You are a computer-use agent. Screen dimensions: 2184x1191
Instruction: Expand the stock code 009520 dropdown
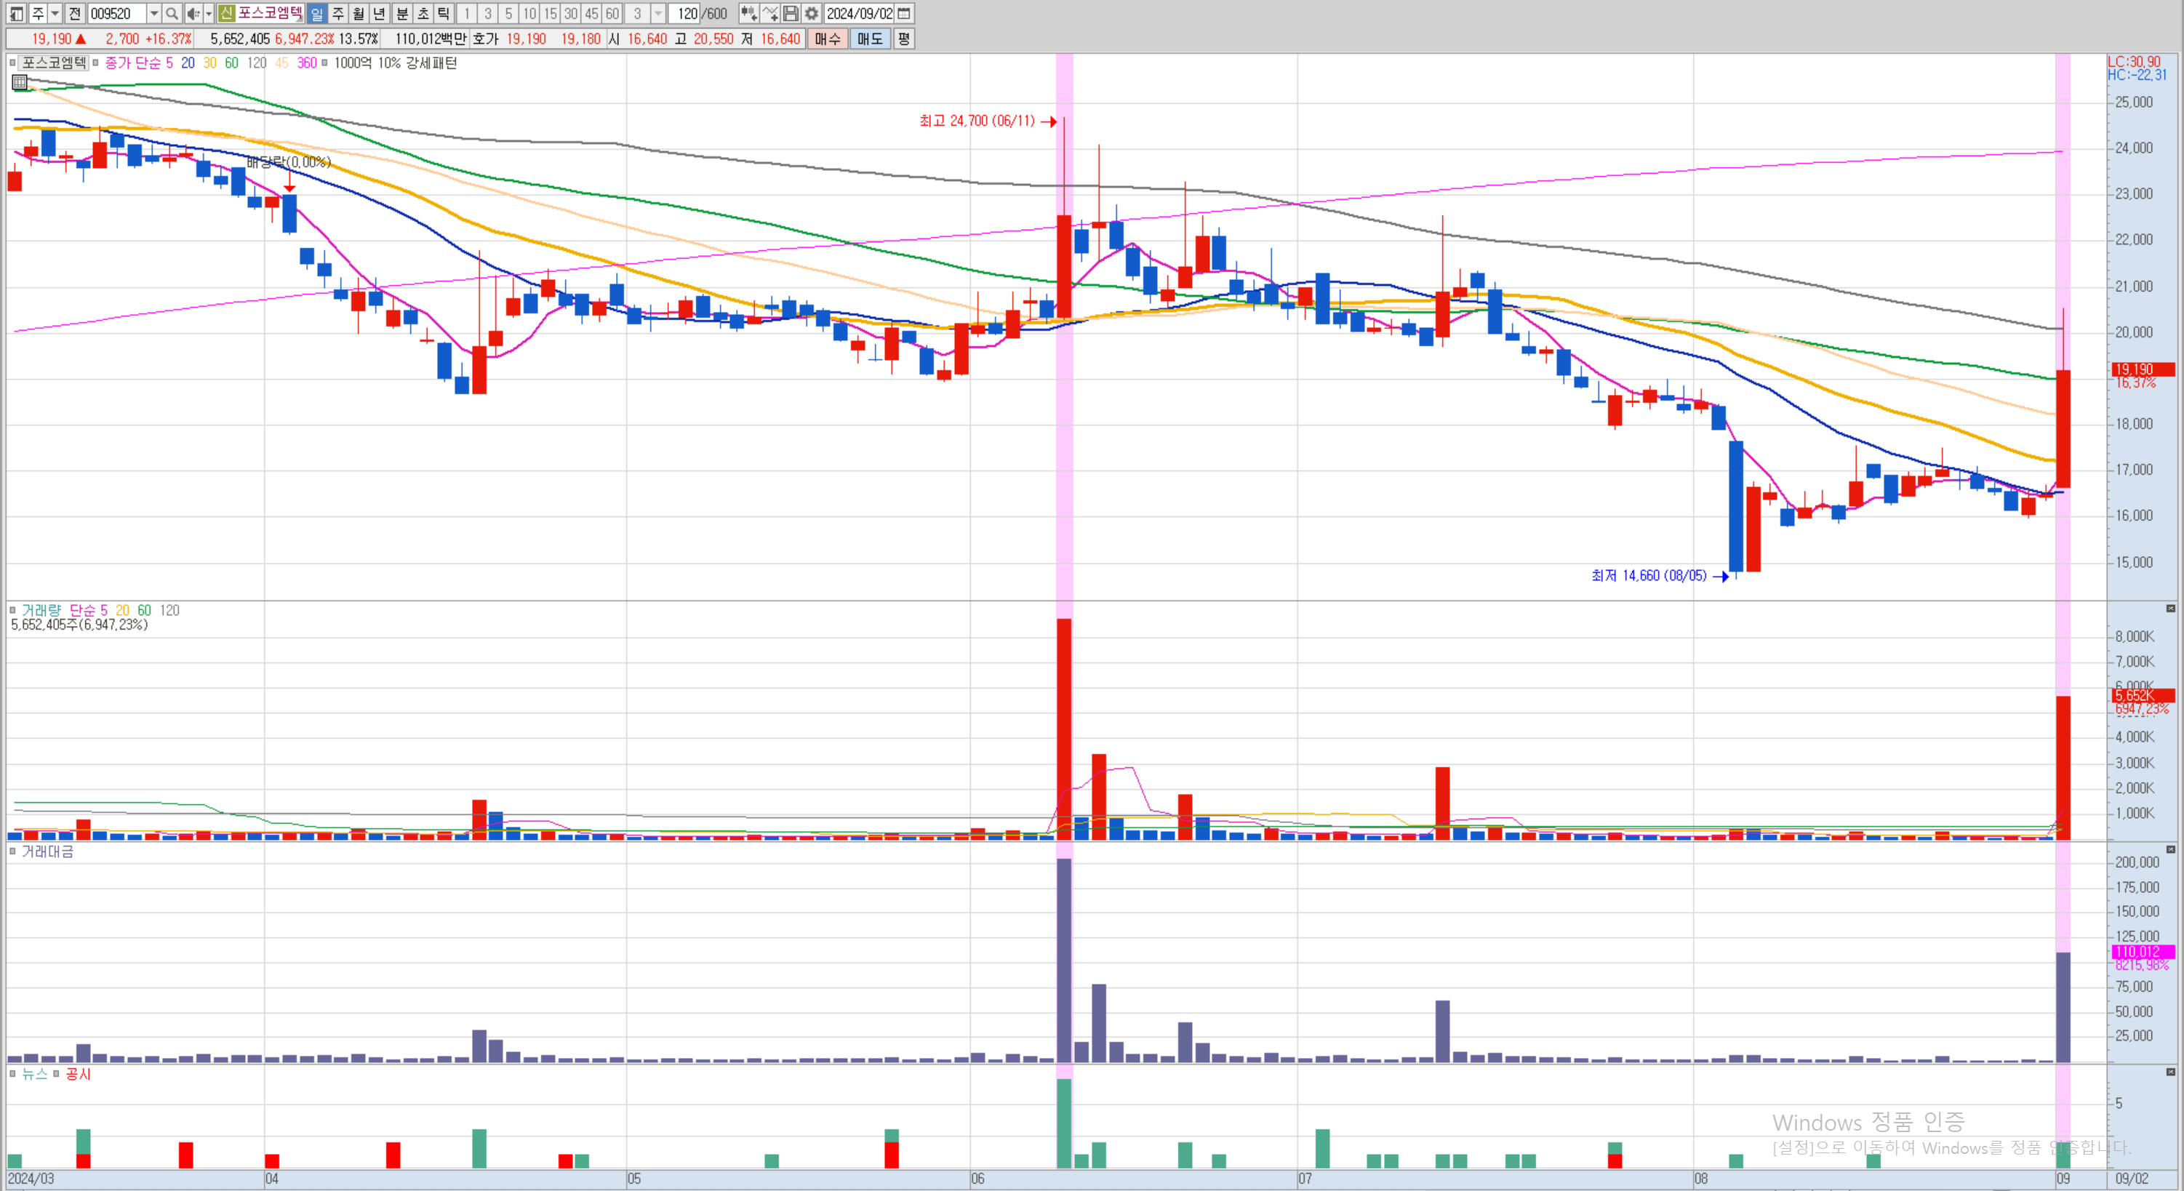coord(153,14)
